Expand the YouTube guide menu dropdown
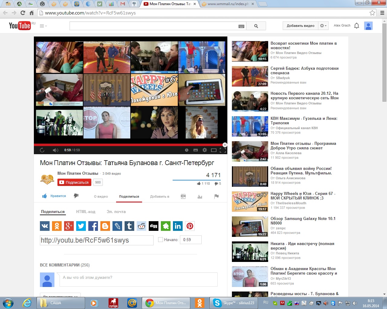 click(x=43, y=26)
